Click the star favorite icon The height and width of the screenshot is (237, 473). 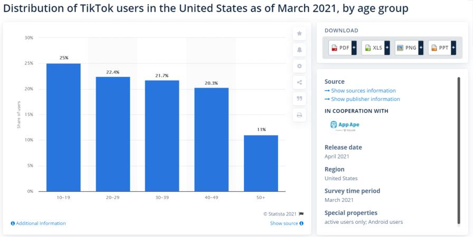[299, 34]
